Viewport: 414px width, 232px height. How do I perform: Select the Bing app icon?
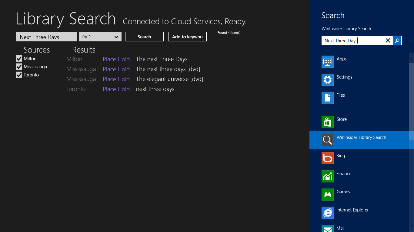(327, 158)
